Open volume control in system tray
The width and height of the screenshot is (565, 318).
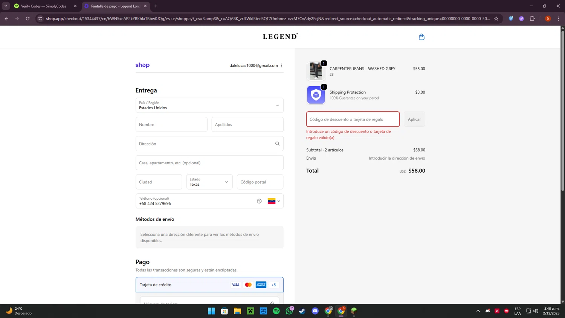click(536, 311)
